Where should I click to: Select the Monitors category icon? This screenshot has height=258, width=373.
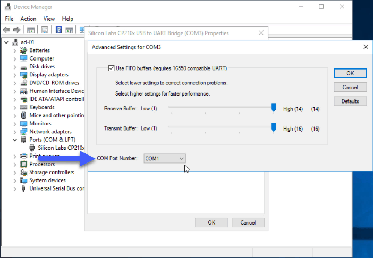pyautogui.click(x=23, y=124)
